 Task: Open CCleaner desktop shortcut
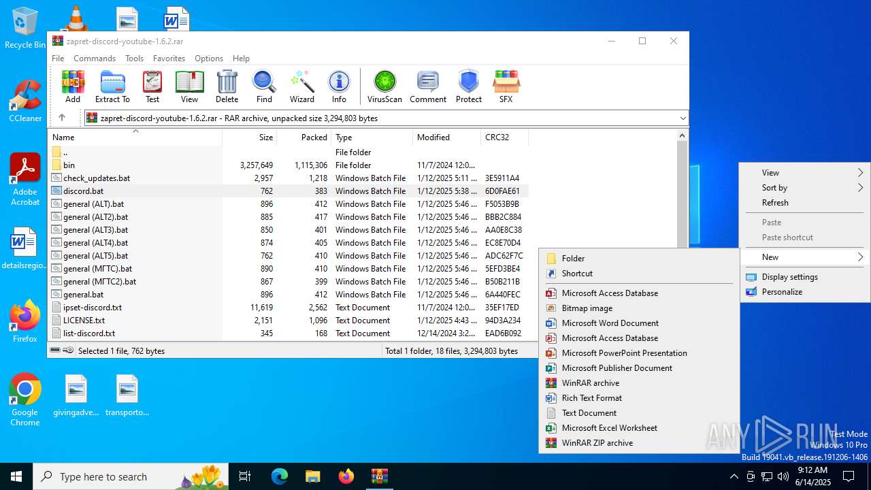click(25, 101)
